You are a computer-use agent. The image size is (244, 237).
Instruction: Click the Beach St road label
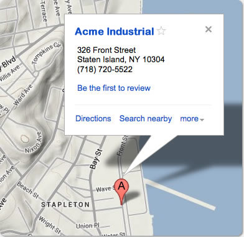click(28, 190)
